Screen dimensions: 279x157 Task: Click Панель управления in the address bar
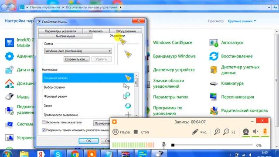pos(45,7)
